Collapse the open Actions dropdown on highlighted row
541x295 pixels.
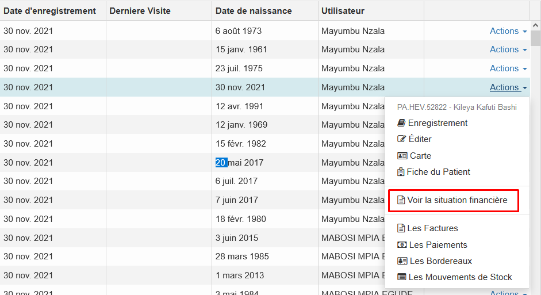pos(508,87)
